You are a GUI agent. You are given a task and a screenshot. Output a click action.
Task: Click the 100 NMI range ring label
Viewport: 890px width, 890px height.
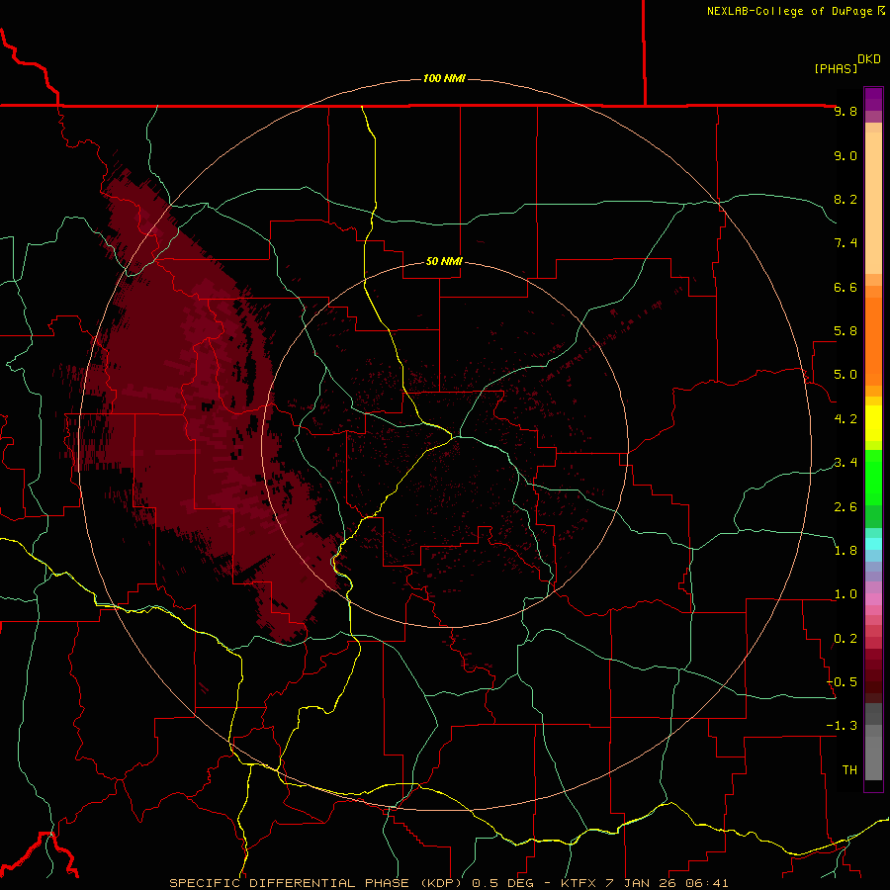(x=444, y=78)
